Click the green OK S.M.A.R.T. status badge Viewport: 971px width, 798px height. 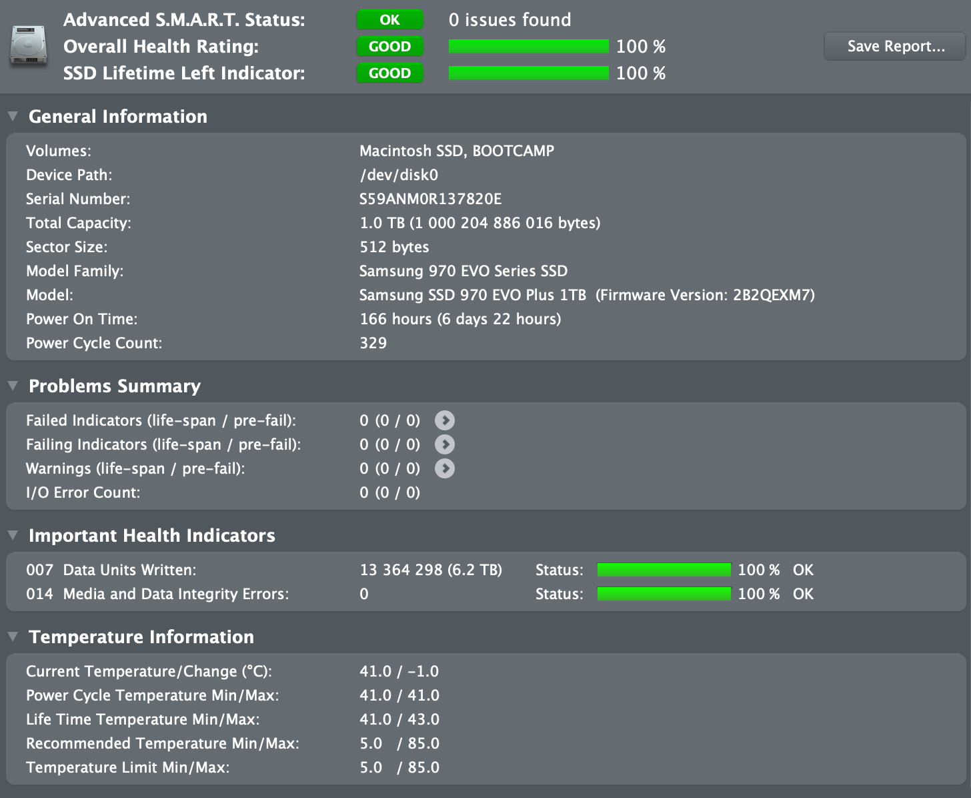point(389,20)
